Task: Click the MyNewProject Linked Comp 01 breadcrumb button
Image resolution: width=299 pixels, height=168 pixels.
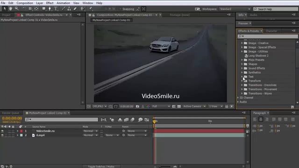Action: point(111,20)
